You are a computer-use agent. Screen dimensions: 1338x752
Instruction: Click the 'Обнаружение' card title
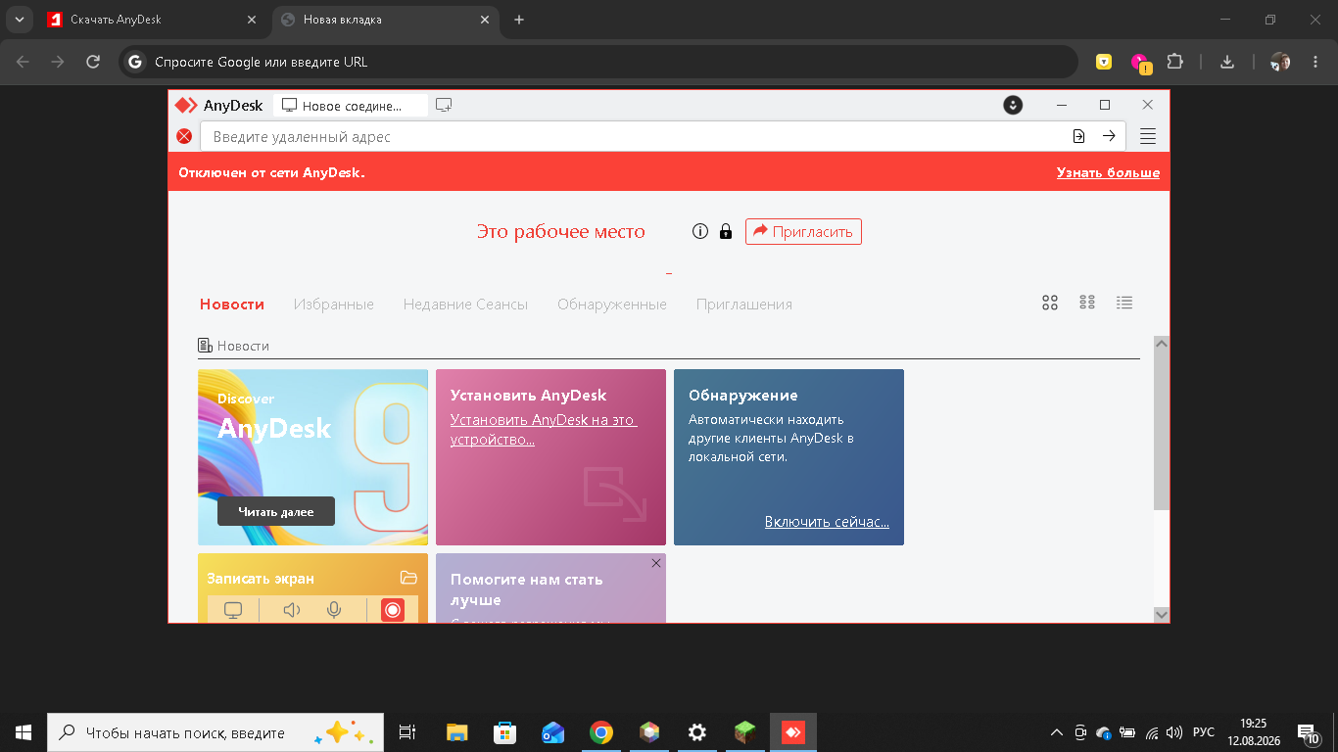743,396
